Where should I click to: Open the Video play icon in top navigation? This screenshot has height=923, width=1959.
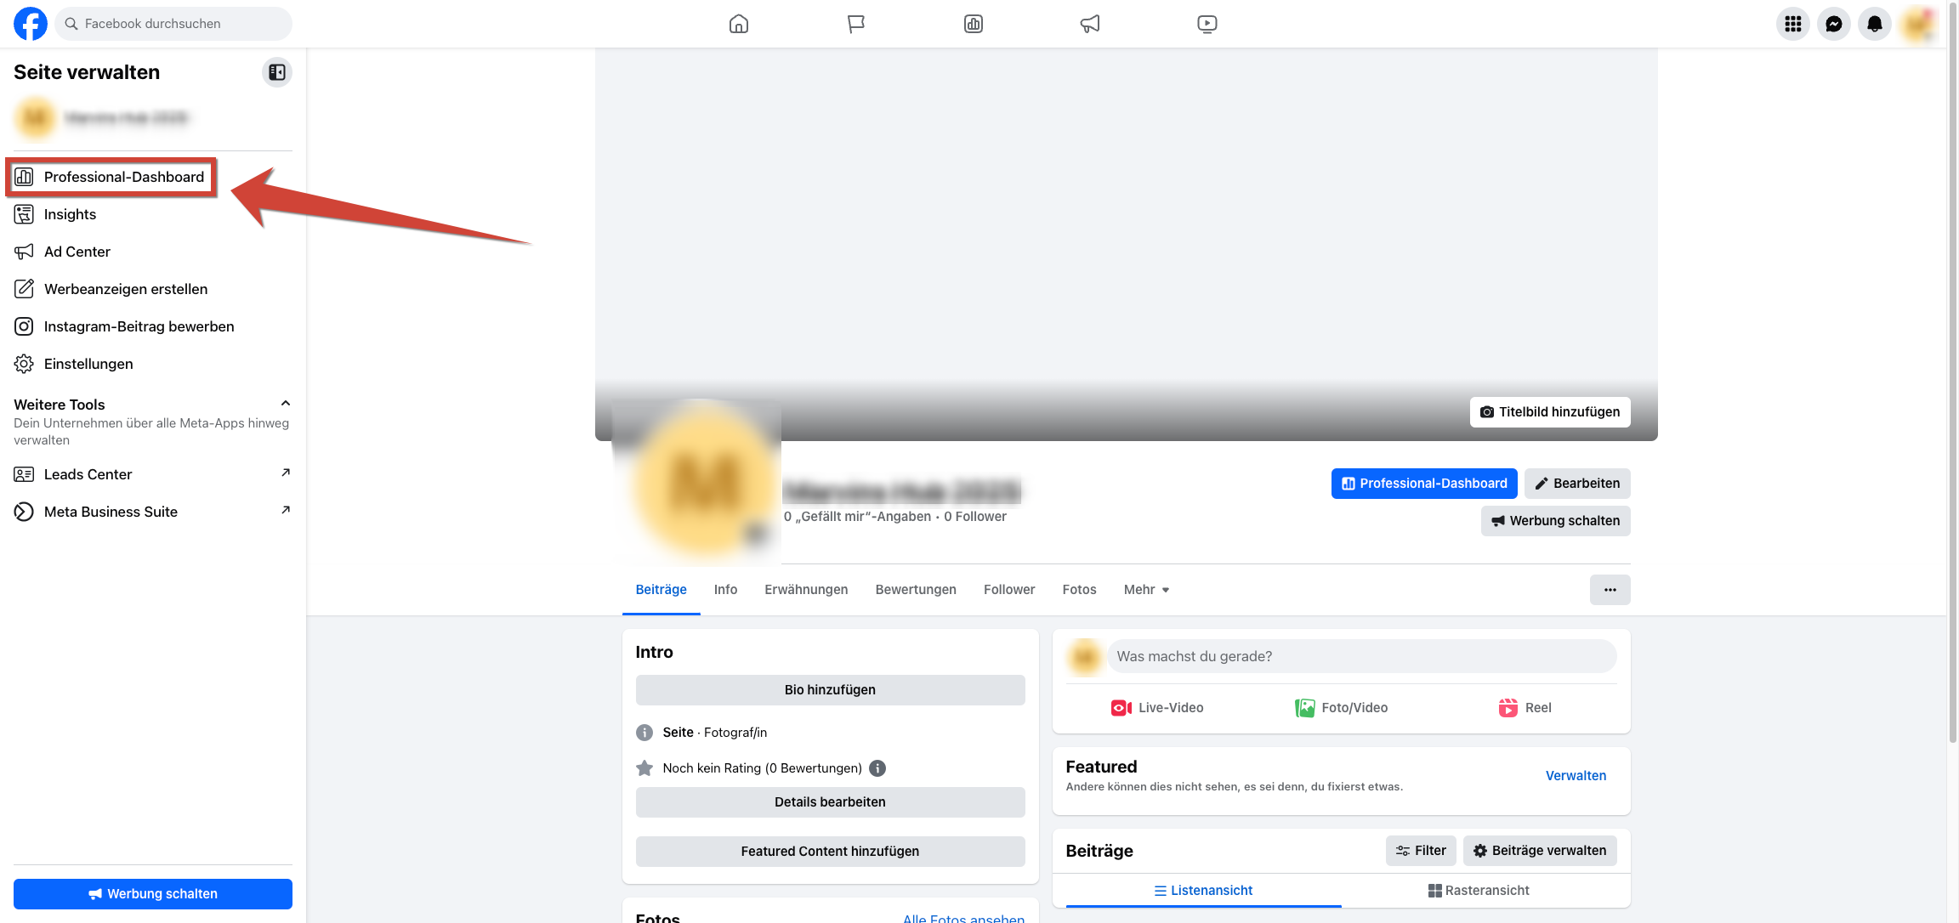[1207, 24]
